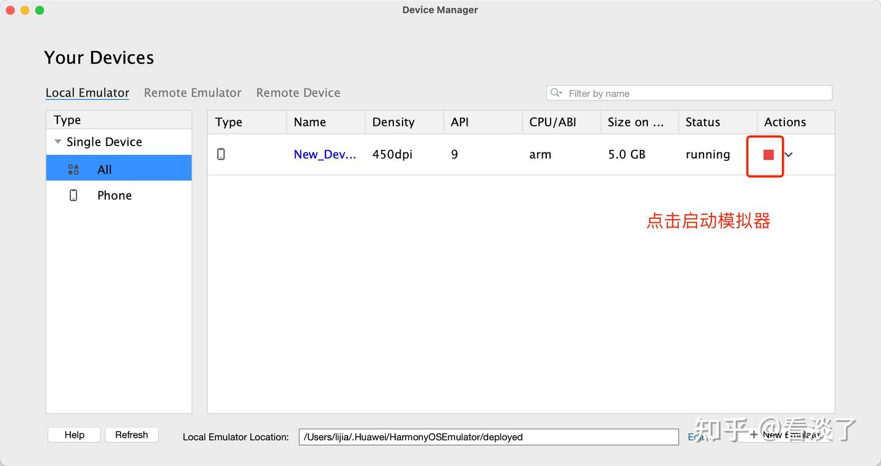Open the chevron dropdown next to the stop button
Image resolution: width=881 pixels, height=466 pixels.
click(x=789, y=155)
